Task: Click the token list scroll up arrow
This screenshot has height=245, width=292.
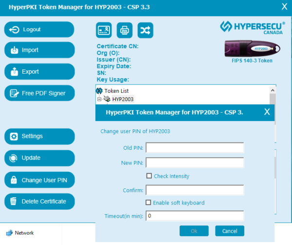Action: [x=273, y=90]
